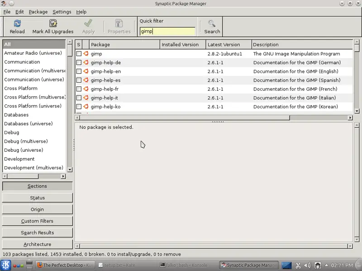Click the activities colored dots icon
This screenshot has height=271, width=362.
point(18,266)
